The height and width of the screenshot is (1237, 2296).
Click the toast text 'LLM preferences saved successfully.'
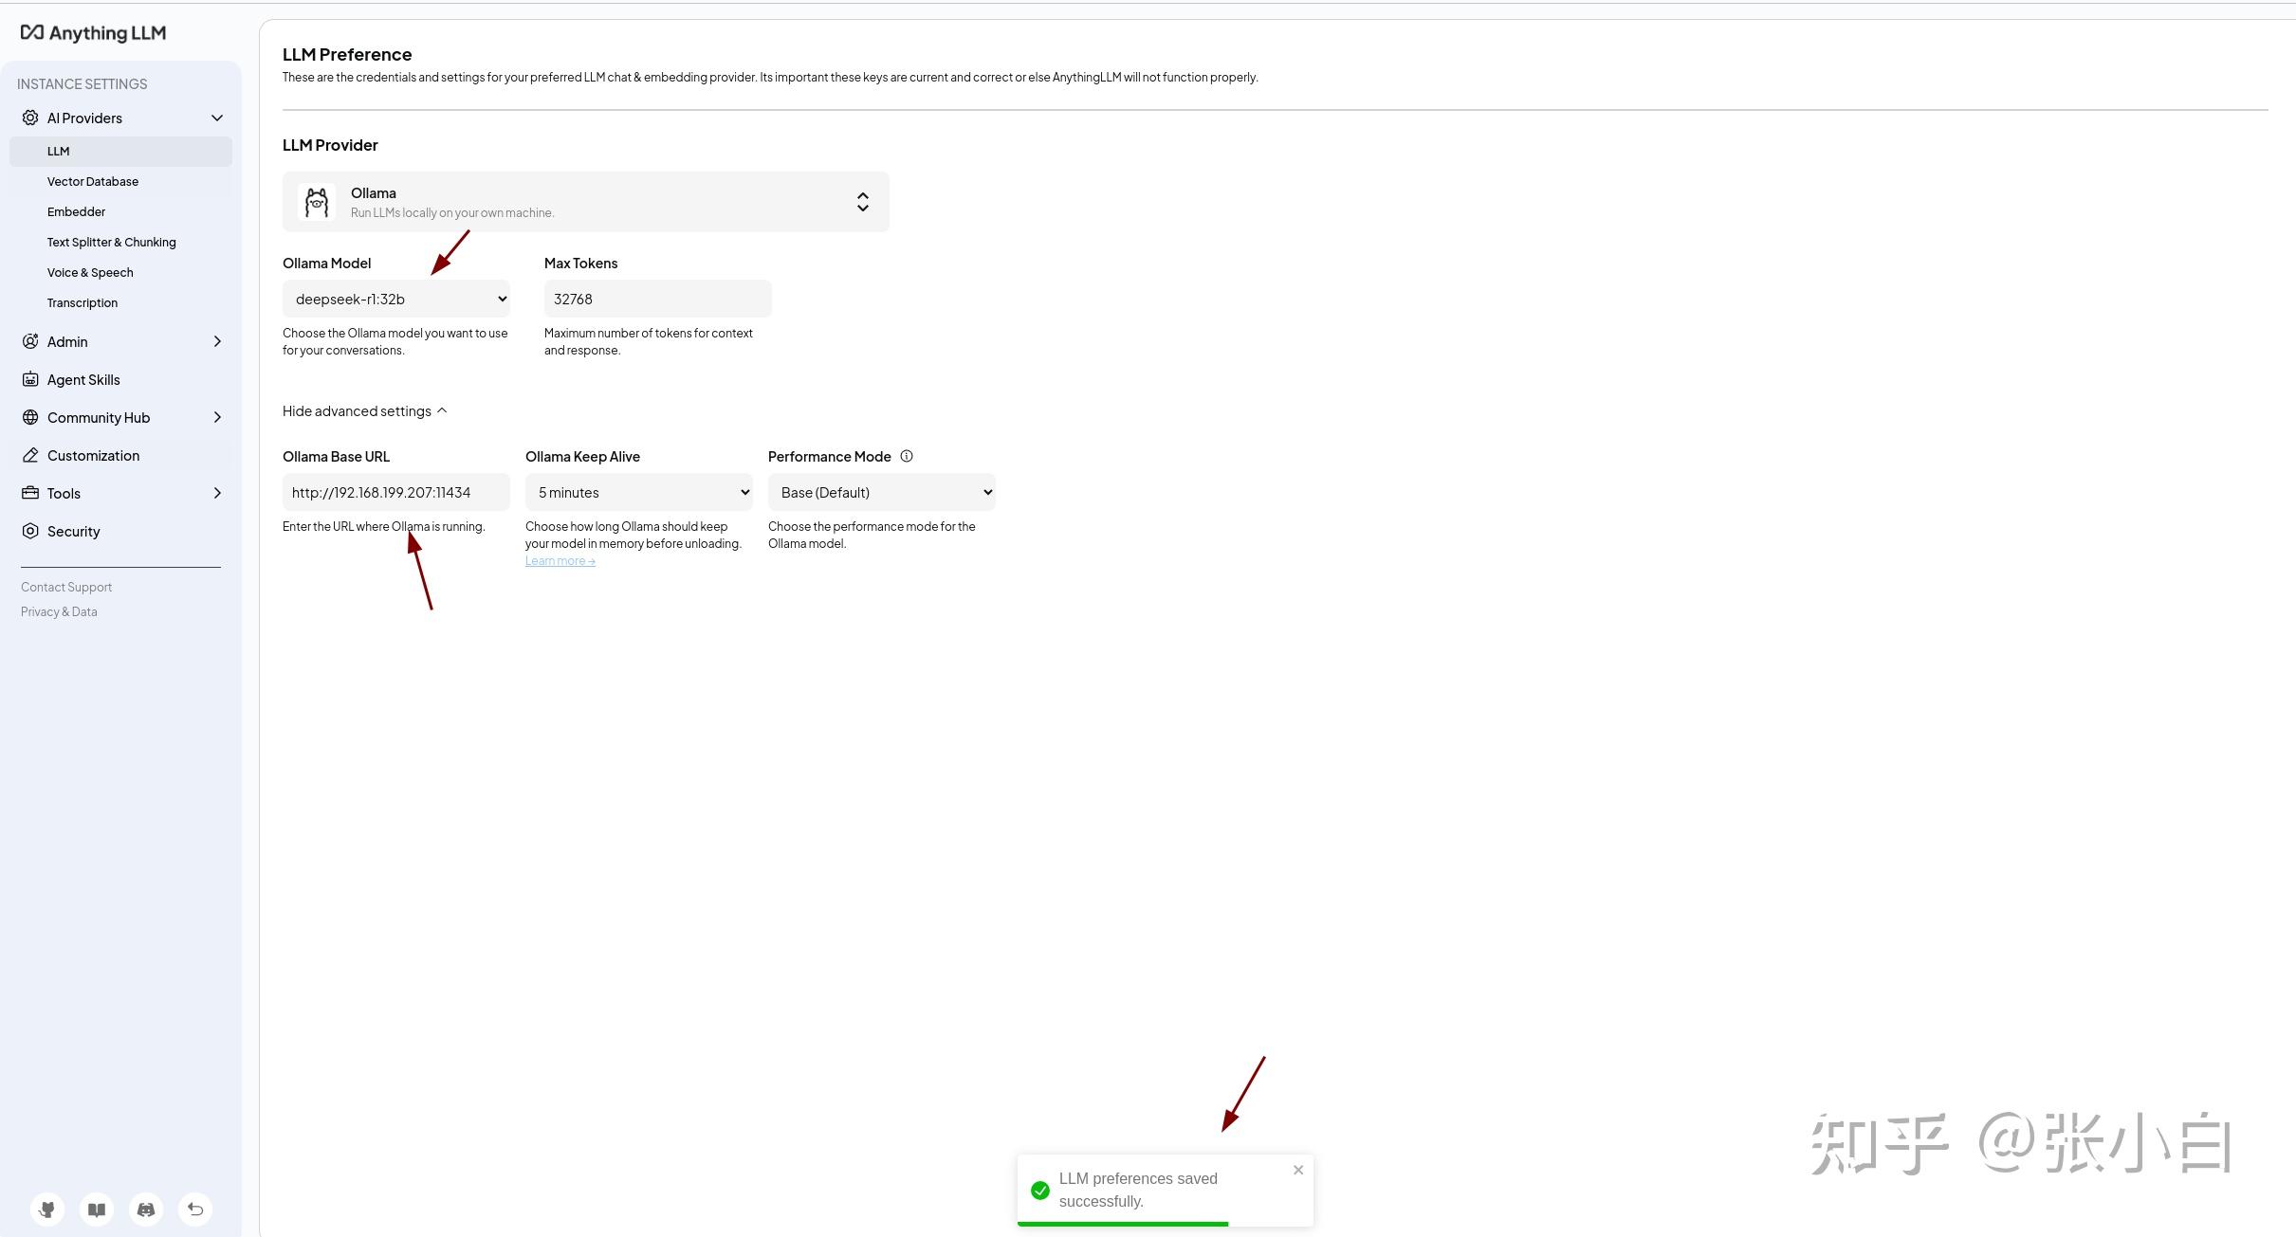point(1138,1191)
